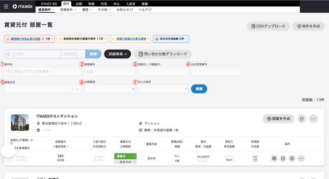Click info icon on 部屋の登録が必要な建物 chip
This screenshot has width=329, height=179.
(114, 39)
